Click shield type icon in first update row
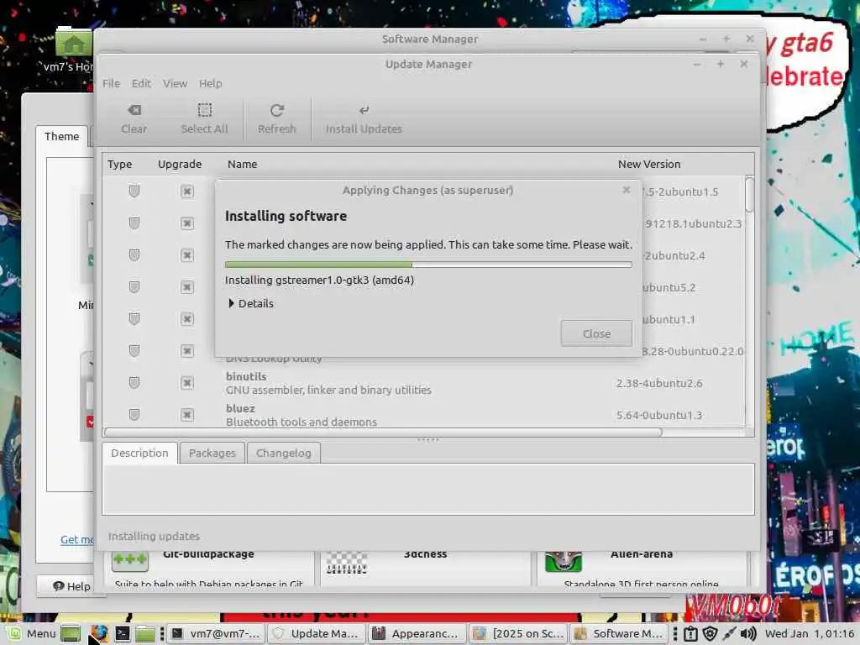 click(134, 191)
